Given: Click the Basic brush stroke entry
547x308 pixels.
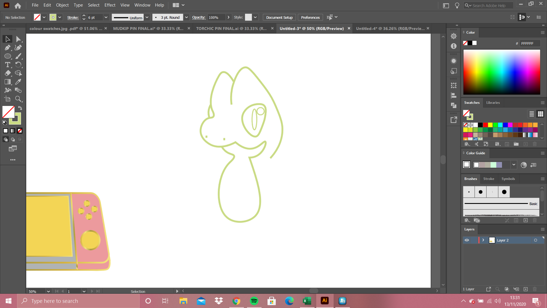Looking at the screenshot, I should pos(501,204).
